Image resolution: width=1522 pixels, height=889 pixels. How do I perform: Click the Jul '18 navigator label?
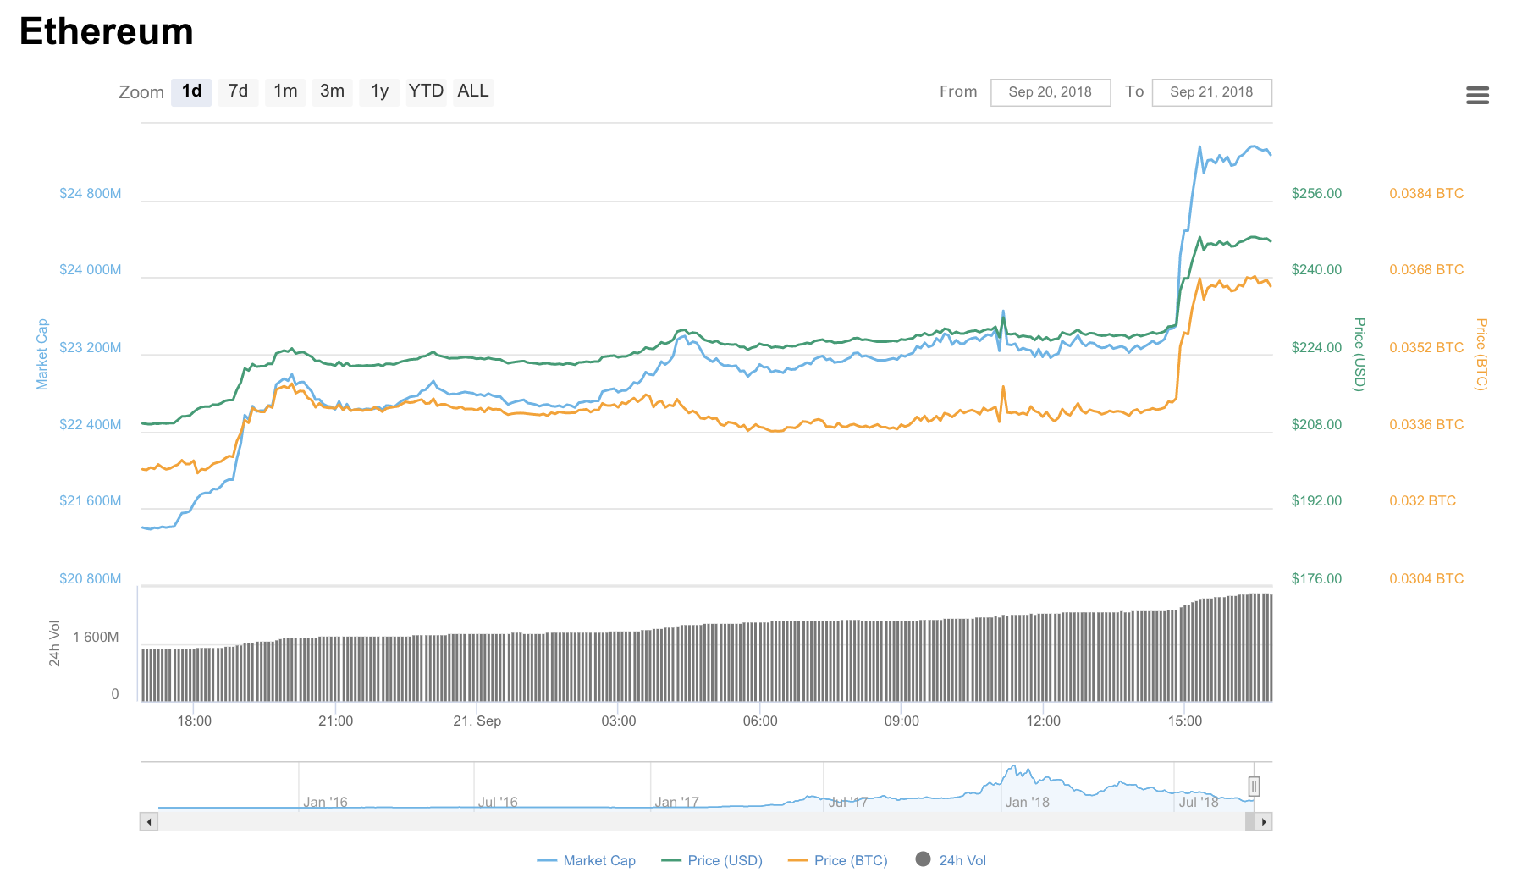click(x=1199, y=802)
